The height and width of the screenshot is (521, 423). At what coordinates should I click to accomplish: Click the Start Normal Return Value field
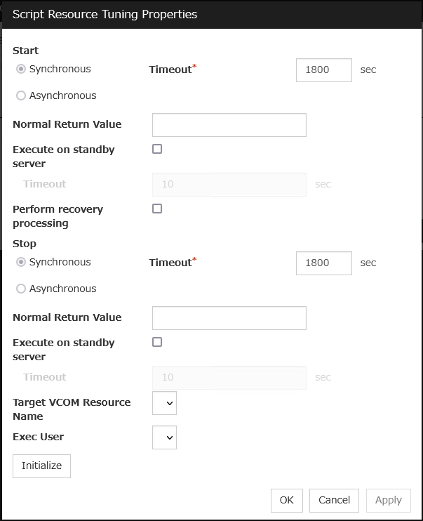(229, 125)
